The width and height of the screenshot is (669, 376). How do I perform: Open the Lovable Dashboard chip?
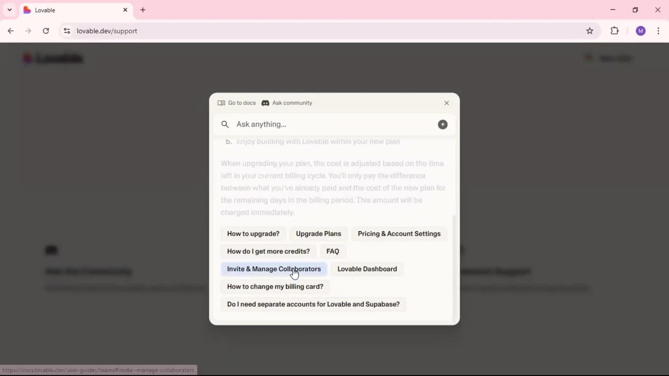367,269
